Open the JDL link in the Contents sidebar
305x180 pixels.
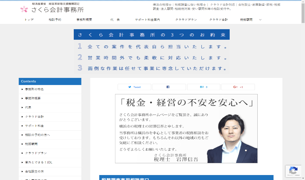coord(50,163)
